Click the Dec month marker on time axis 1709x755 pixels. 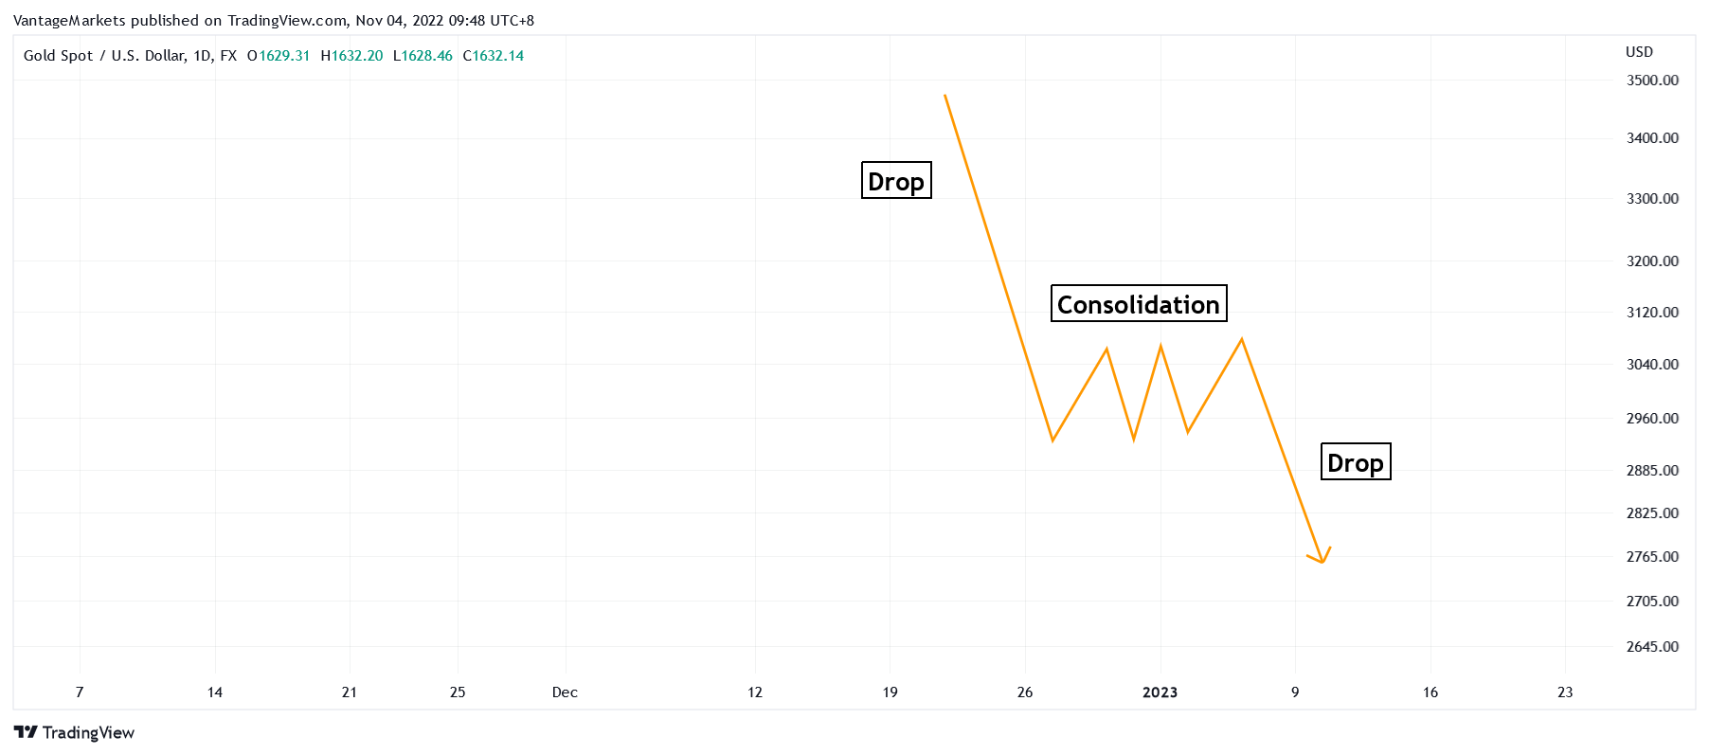[x=565, y=692]
